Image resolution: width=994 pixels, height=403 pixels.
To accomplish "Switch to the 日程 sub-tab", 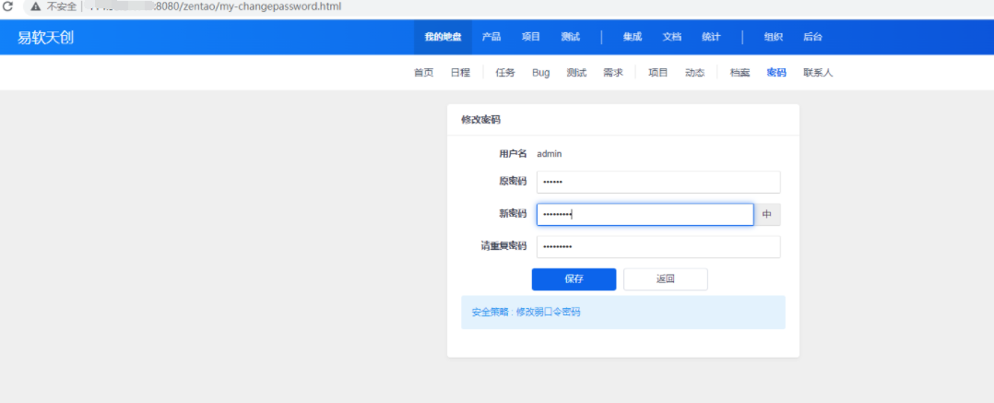I will coord(460,73).
